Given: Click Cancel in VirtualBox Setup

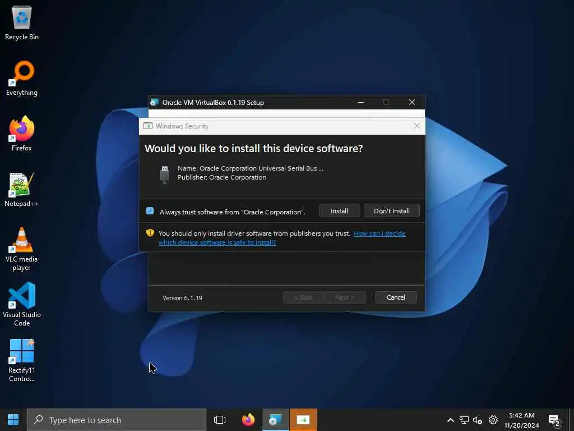Looking at the screenshot, I should click(396, 297).
